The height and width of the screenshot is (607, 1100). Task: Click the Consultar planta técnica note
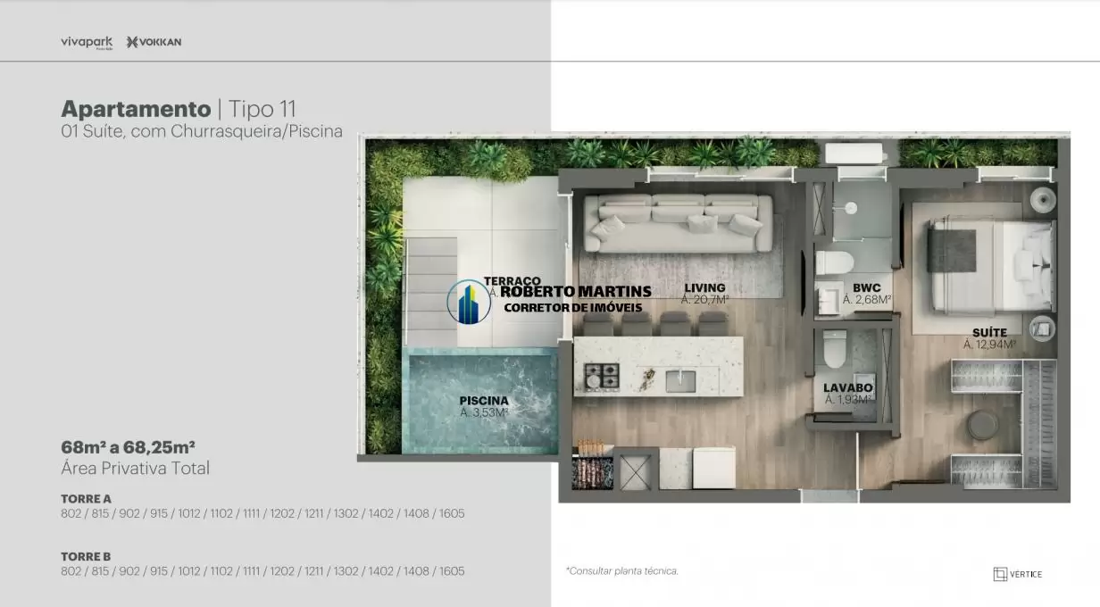pyautogui.click(x=622, y=570)
